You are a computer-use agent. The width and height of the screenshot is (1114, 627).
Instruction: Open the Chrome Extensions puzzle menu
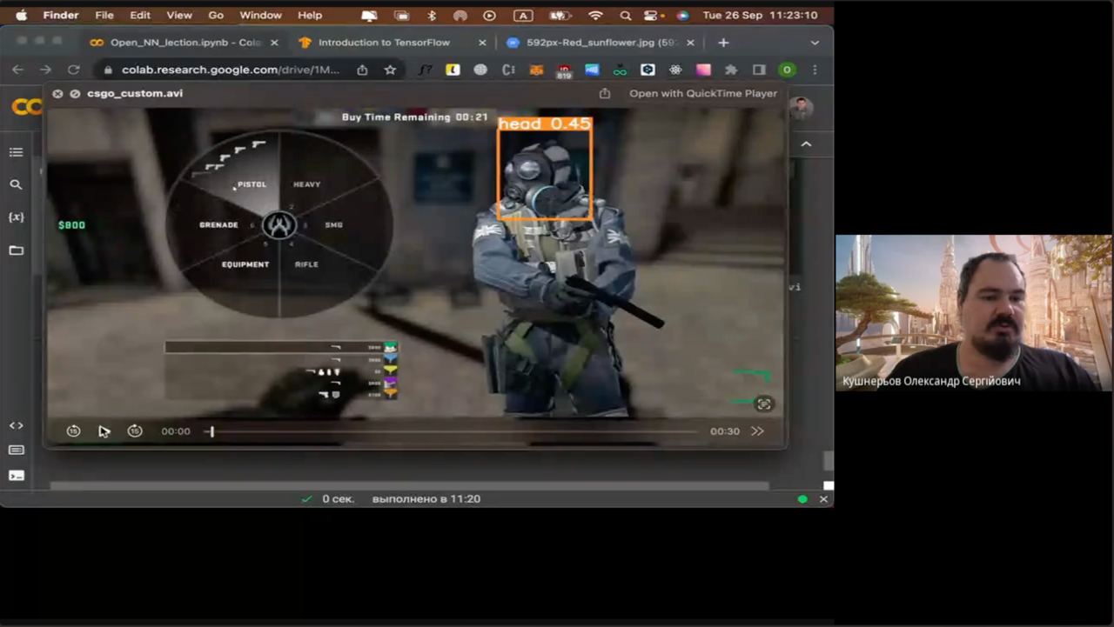[731, 70]
